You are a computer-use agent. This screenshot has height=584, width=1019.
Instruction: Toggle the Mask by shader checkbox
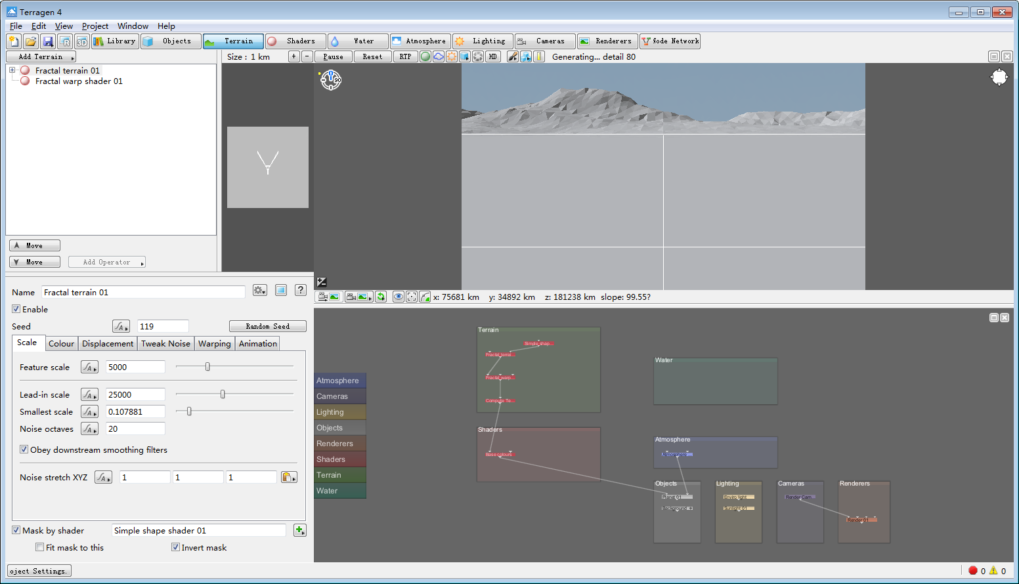click(16, 530)
